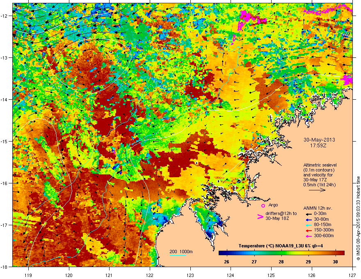Click the latitude axis label -16
The image size is (361, 279).
4,183
